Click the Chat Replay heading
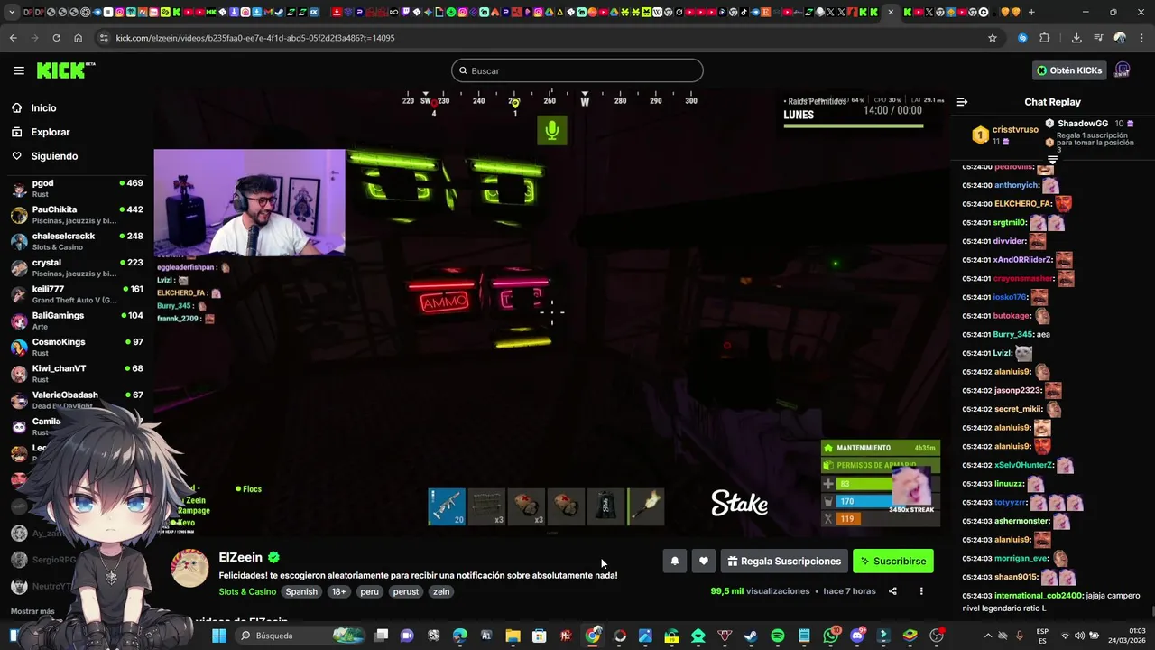This screenshot has width=1155, height=650. coord(1052,102)
